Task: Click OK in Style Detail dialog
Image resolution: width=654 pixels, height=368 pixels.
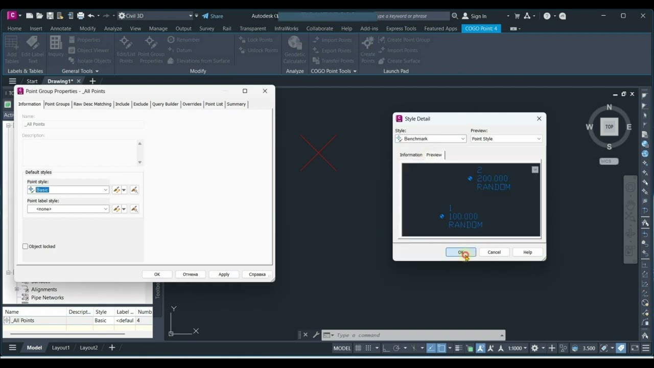Action: click(461, 252)
